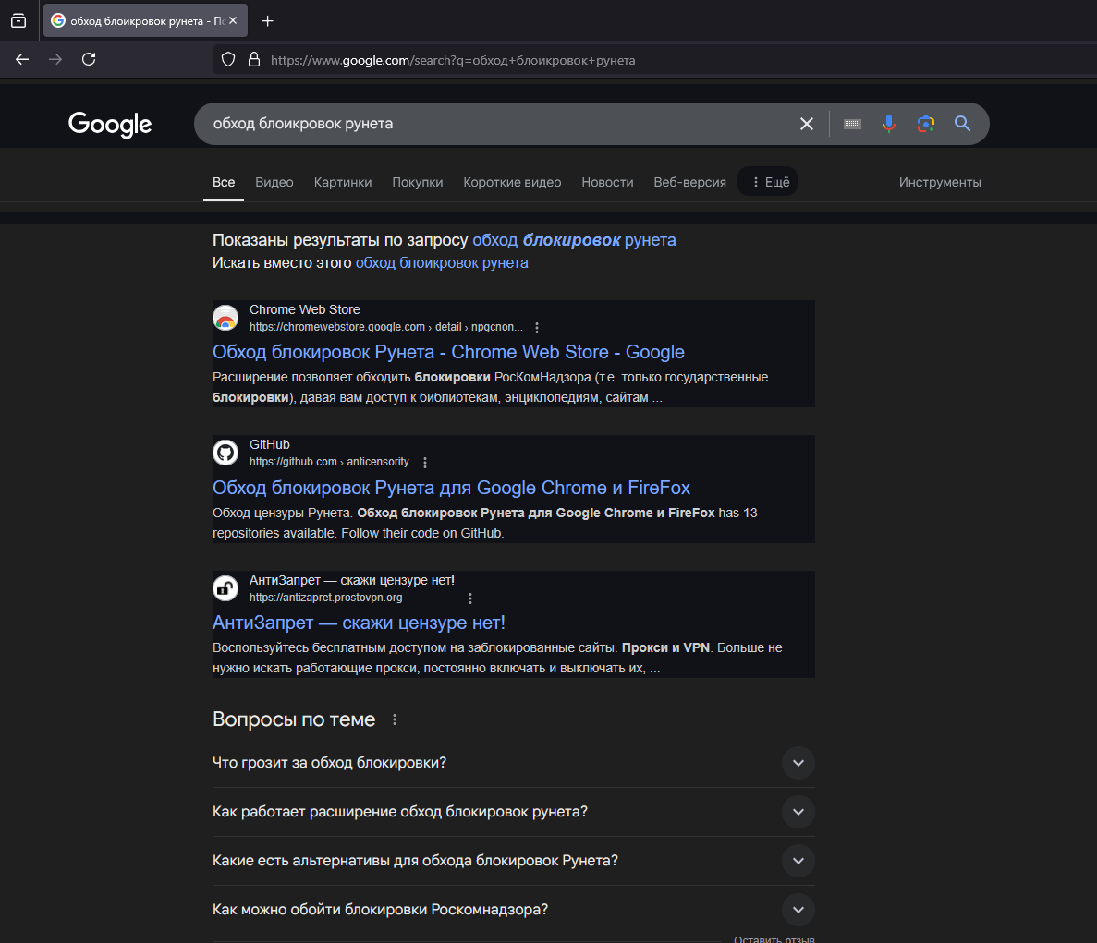Screen dimensions: 1097x943
Task: Open tracking protection shield icon
Action: tap(228, 59)
